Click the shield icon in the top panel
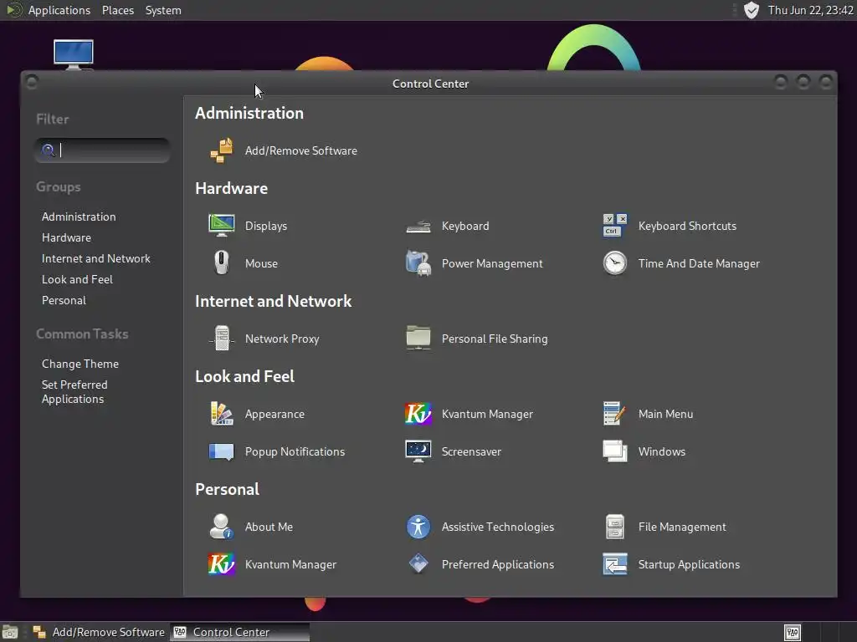This screenshot has height=642, width=857. click(x=752, y=10)
